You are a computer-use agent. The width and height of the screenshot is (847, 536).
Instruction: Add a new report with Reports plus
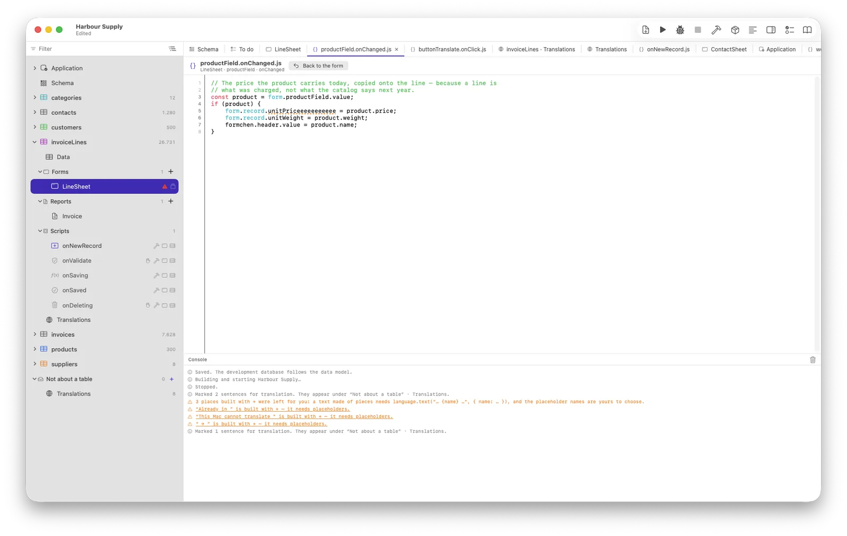171,201
